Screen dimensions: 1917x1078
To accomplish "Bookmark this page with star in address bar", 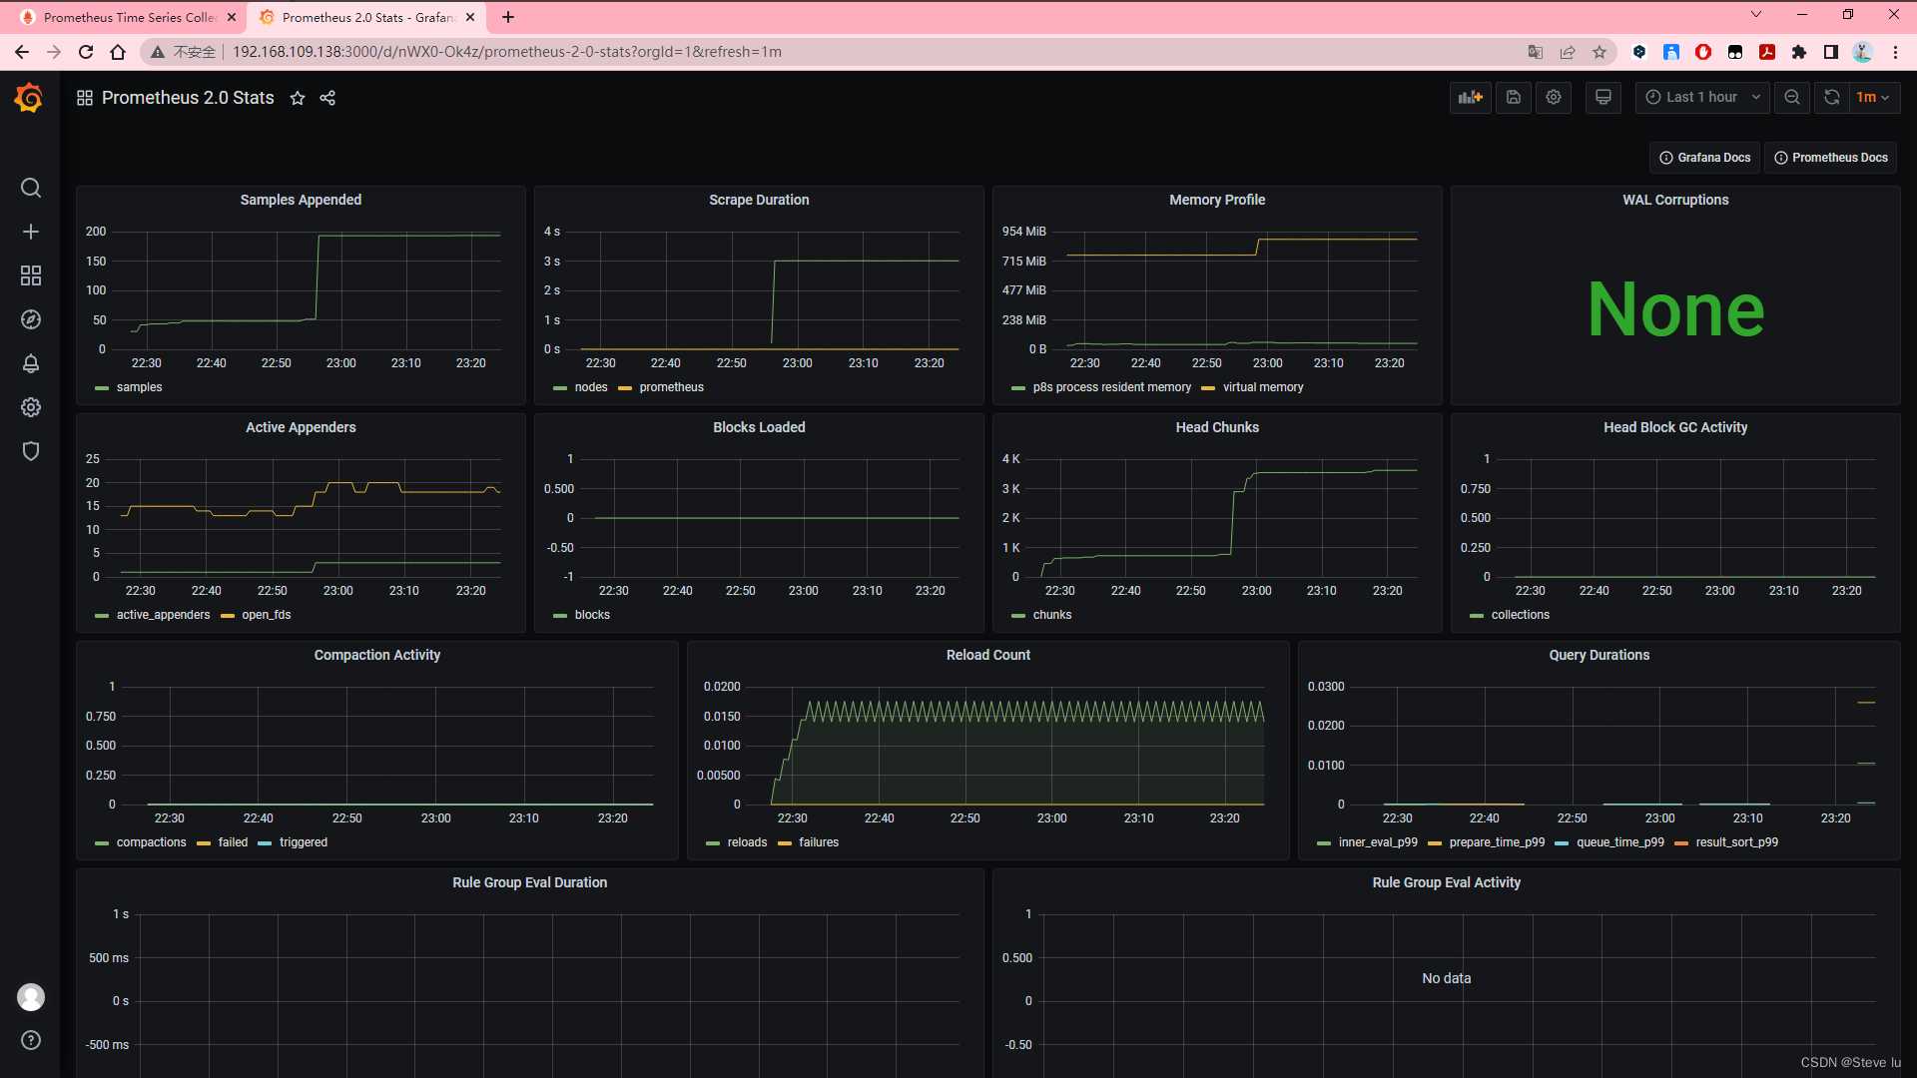I will coord(1599,52).
